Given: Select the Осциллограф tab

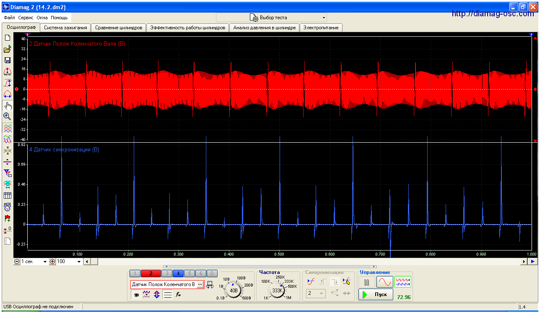Looking at the screenshot, I should pos(21,27).
